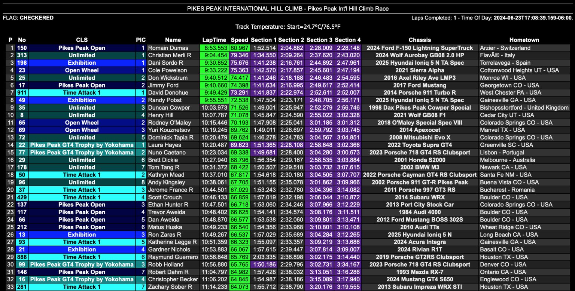Screen dimensions: 575x291
Task: Click lap time 8:53.553
Action: [215, 48]
